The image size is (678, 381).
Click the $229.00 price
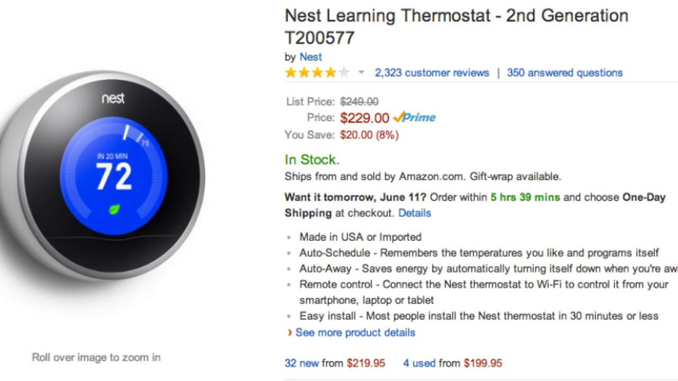tap(364, 118)
